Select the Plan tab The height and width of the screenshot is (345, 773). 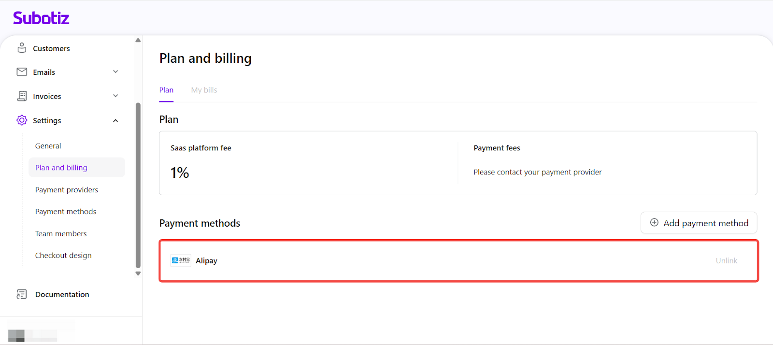(x=166, y=90)
